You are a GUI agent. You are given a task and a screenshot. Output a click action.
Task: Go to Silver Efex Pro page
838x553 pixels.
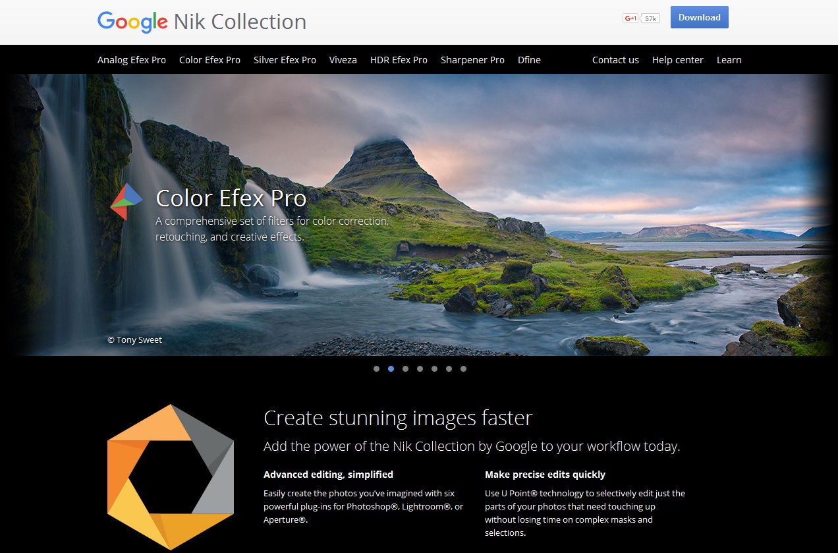285,60
